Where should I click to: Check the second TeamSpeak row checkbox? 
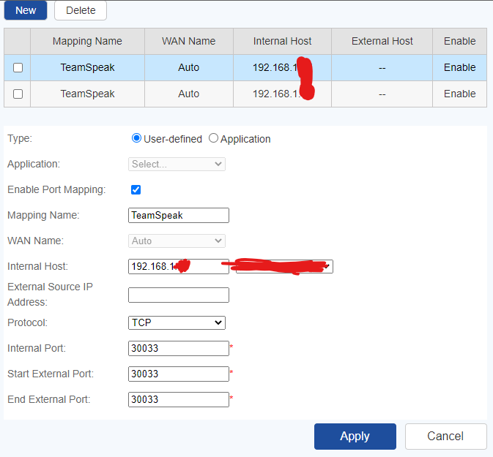(18, 94)
